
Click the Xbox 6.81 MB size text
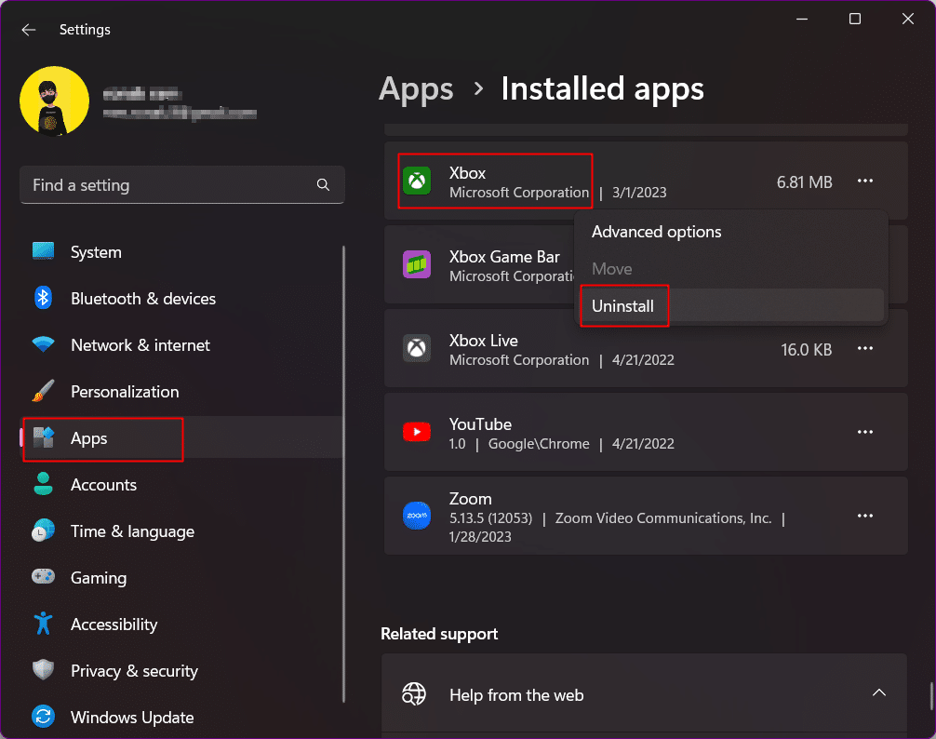point(804,182)
